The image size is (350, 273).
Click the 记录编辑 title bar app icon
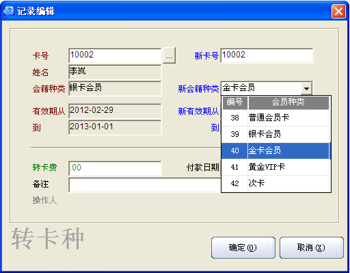tap(9, 11)
